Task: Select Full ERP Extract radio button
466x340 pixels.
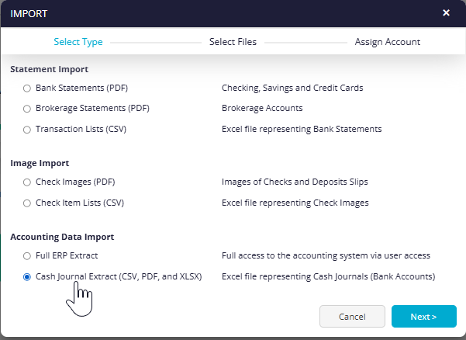Action: click(27, 256)
